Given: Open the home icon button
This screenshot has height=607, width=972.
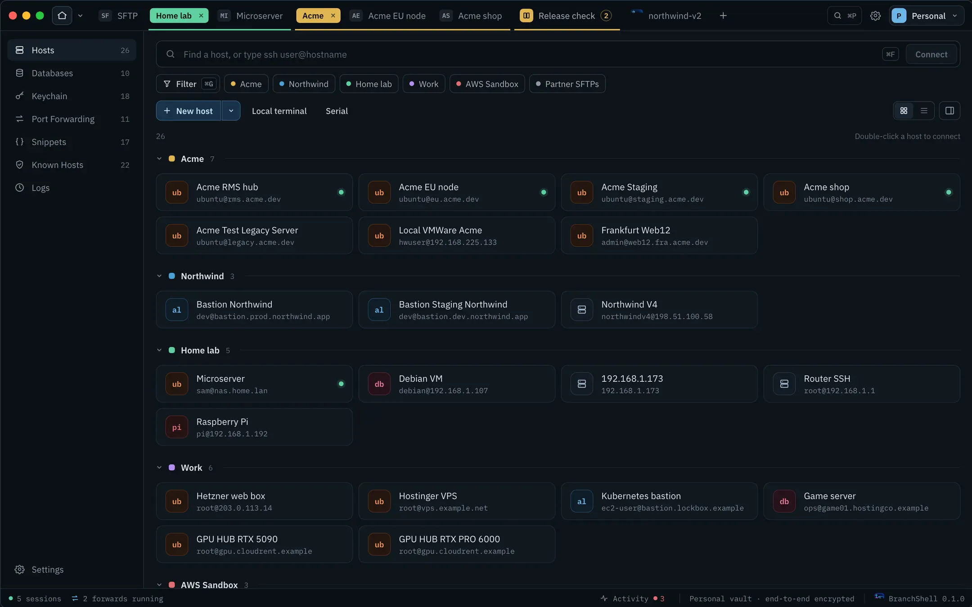Looking at the screenshot, I should (x=62, y=16).
